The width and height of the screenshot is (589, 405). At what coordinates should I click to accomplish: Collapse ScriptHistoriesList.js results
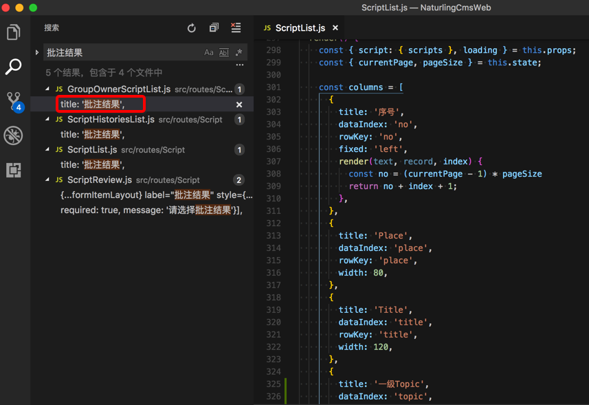click(x=47, y=120)
